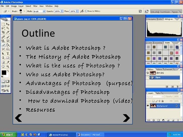This screenshot has height=137, width=183.
Task: Toggle lock transparent pixels
Action: click(153, 101)
